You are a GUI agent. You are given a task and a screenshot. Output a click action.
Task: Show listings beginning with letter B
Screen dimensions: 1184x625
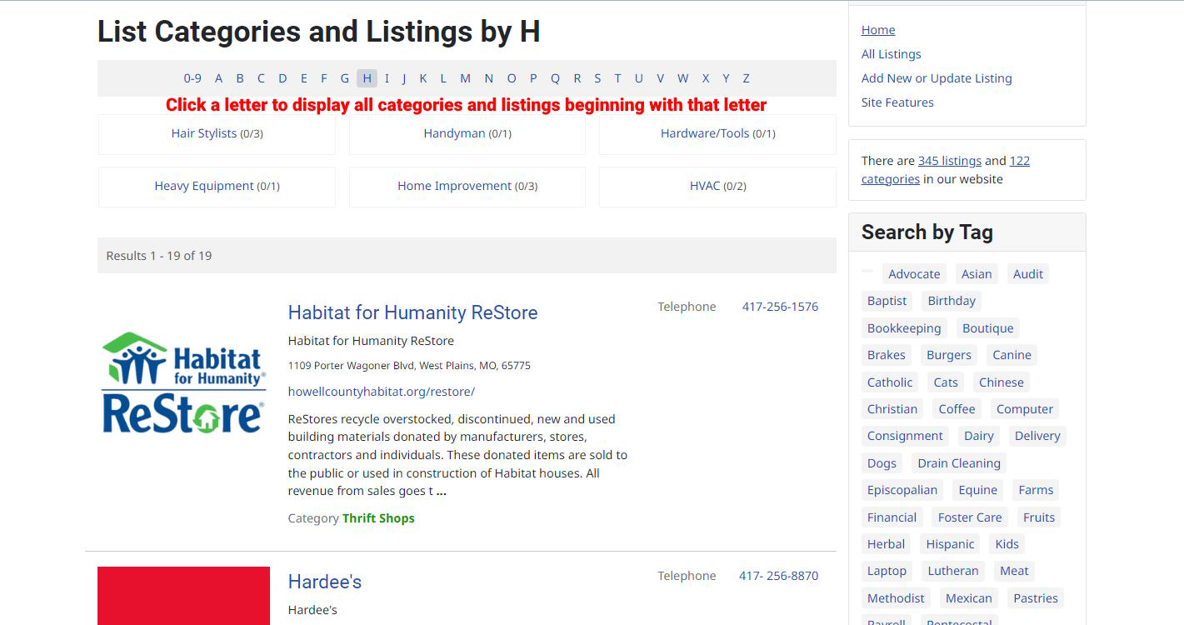click(x=240, y=78)
